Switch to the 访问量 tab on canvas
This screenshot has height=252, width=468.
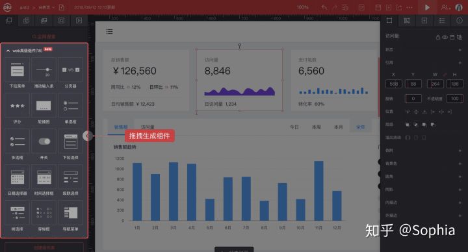[148, 127]
